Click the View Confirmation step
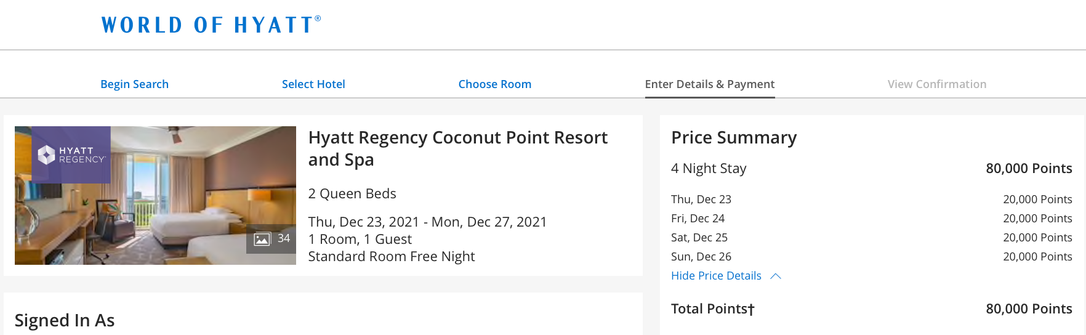The width and height of the screenshot is (1086, 335). (936, 84)
